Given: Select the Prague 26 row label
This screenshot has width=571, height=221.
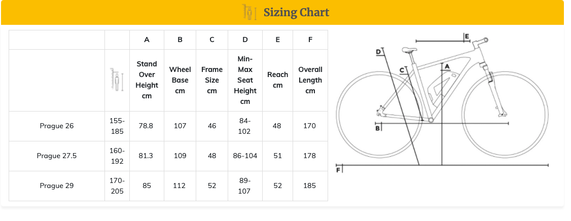Looking at the screenshot, I should point(57,126).
